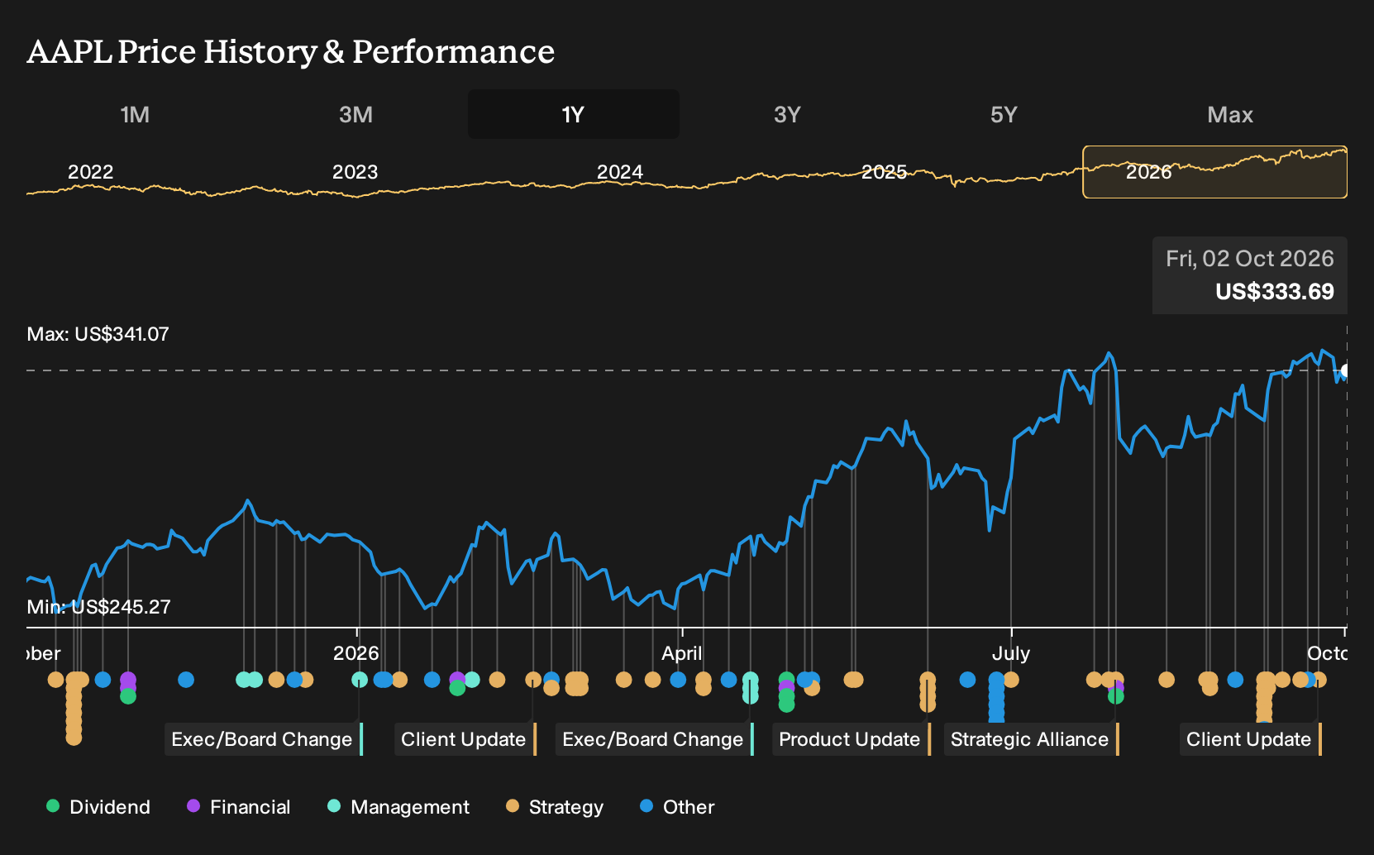Toggle the Dividend legend filter
The width and height of the screenshot is (1374, 855).
tap(98, 806)
